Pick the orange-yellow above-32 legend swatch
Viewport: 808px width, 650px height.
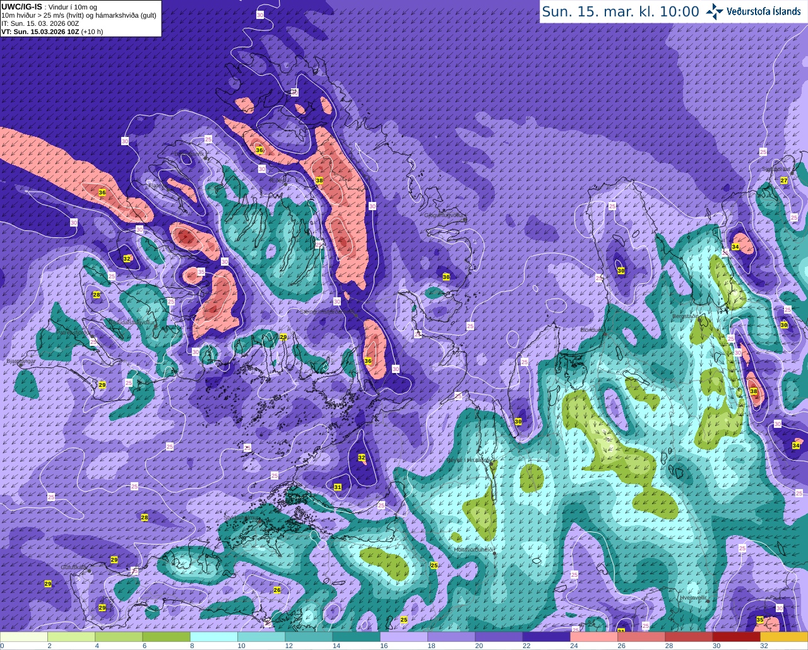pos(784,637)
